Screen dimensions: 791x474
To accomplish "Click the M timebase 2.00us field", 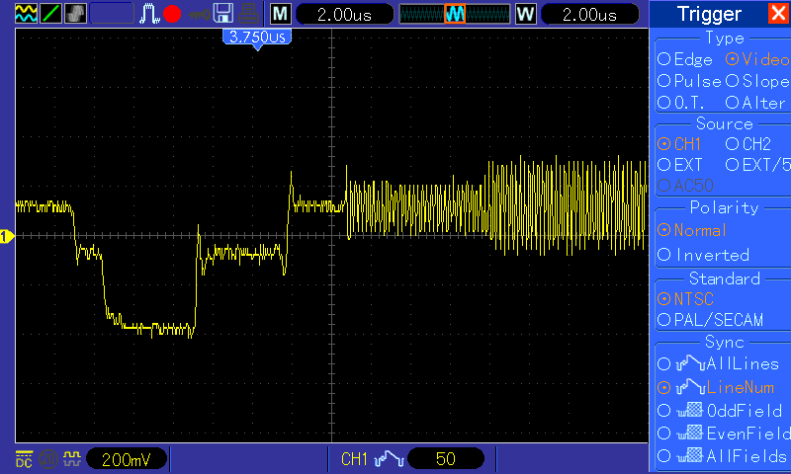I will [344, 14].
